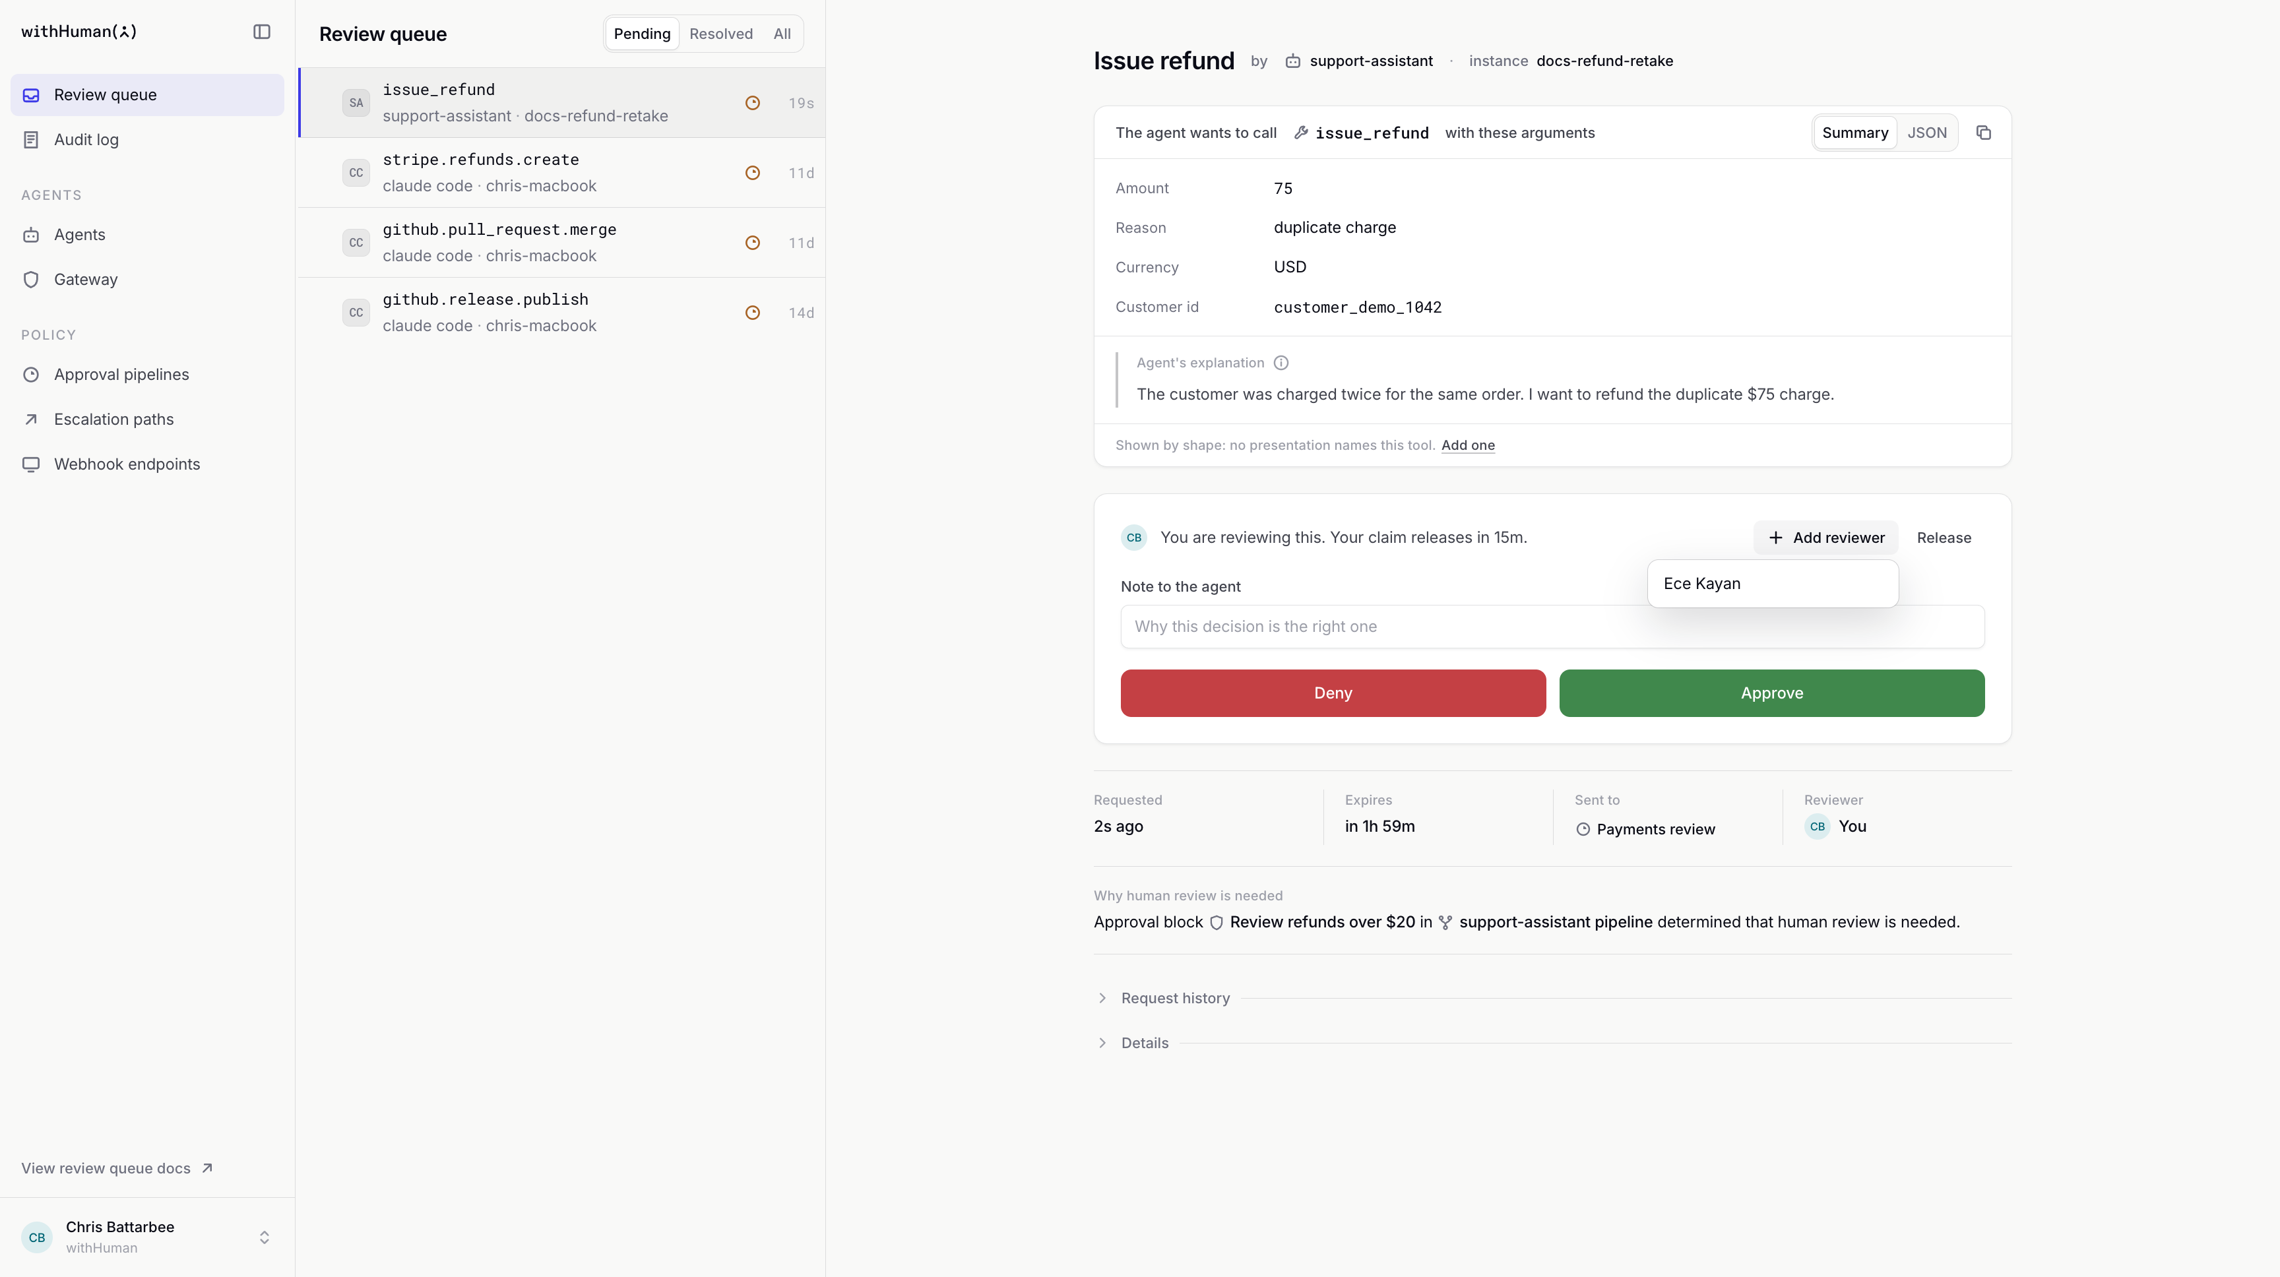Open Webhook endpoints page
This screenshot has height=1277, width=2280.
click(x=147, y=464)
